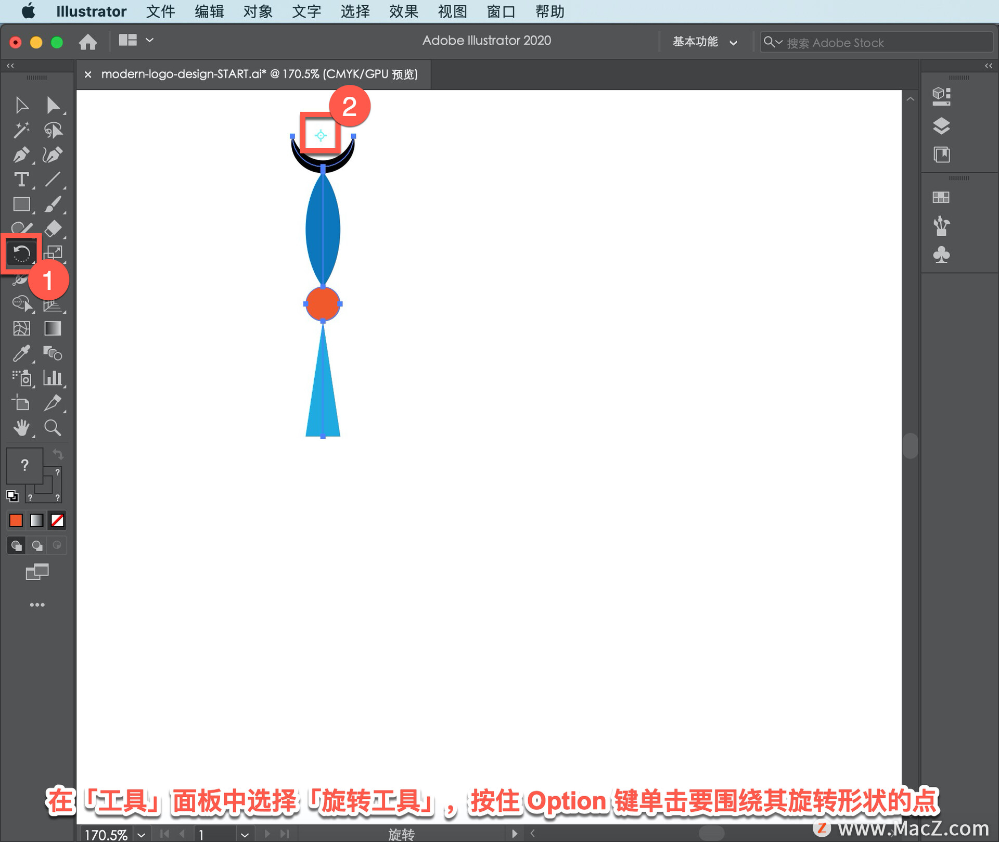This screenshot has height=842, width=999.
Task: Expand the 基本功能 workspace switcher
Action: click(x=705, y=42)
